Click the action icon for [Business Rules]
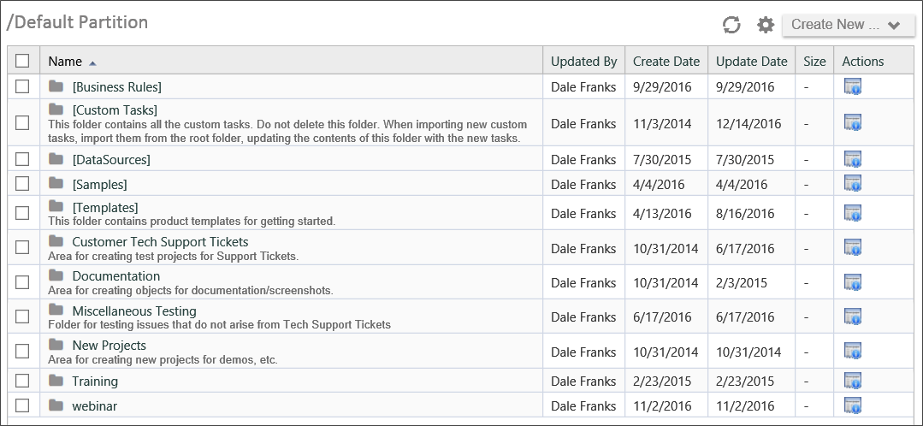 click(x=852, y=86)
